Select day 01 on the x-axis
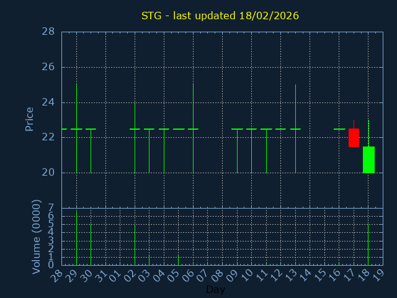 [116, 274]
